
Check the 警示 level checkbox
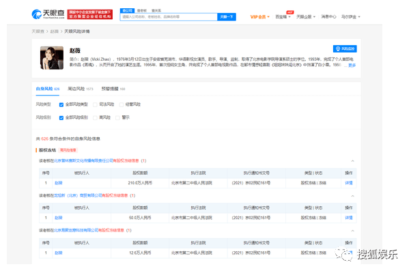[117, 117]
